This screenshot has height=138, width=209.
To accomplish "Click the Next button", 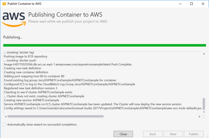I will click(173, 134).
